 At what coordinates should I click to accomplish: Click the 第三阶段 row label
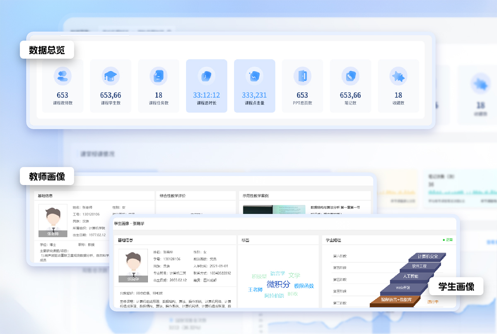340,291
